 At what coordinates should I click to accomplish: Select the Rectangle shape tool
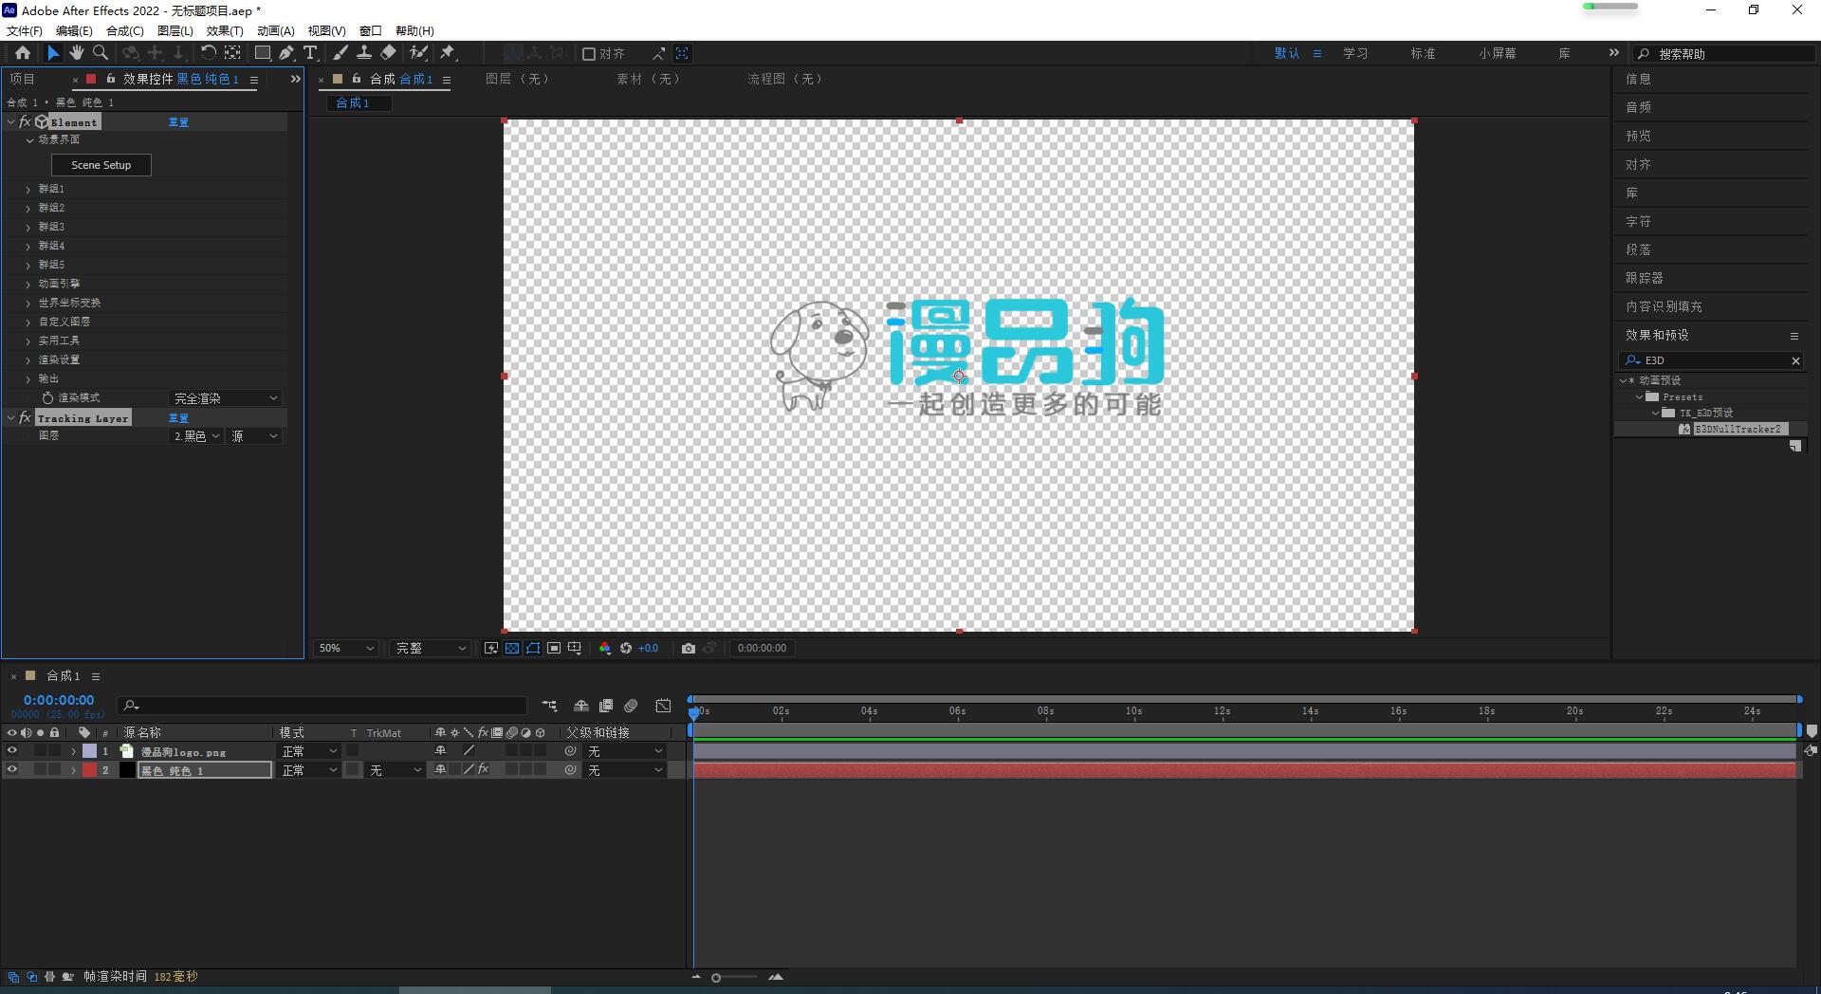coord(263,53)
